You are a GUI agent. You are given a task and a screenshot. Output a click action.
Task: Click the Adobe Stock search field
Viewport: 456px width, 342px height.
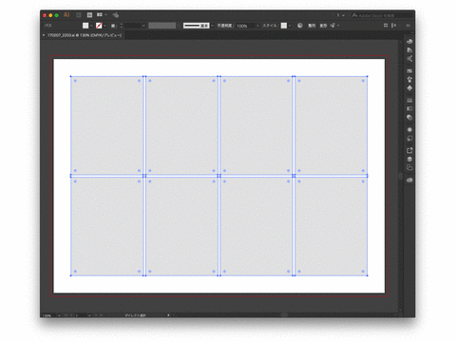(x=382, y=15)
